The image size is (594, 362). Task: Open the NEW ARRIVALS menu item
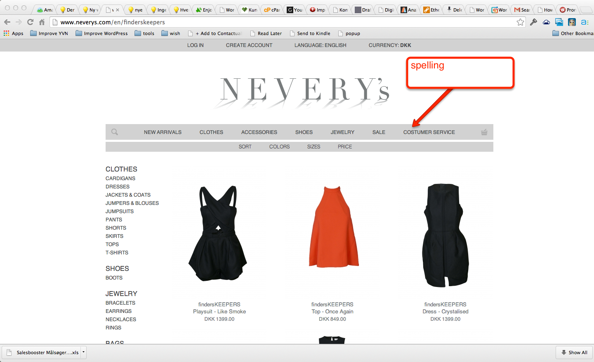[163, 132]
